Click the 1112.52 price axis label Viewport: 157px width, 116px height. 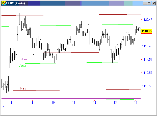(147, 73)
